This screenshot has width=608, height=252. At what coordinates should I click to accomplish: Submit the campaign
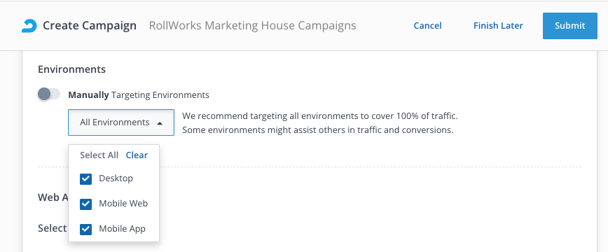[570, 26]
